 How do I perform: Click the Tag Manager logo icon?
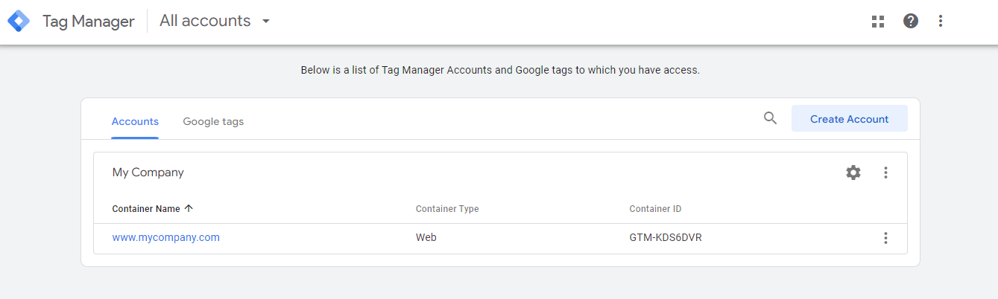tap(19, 21)
